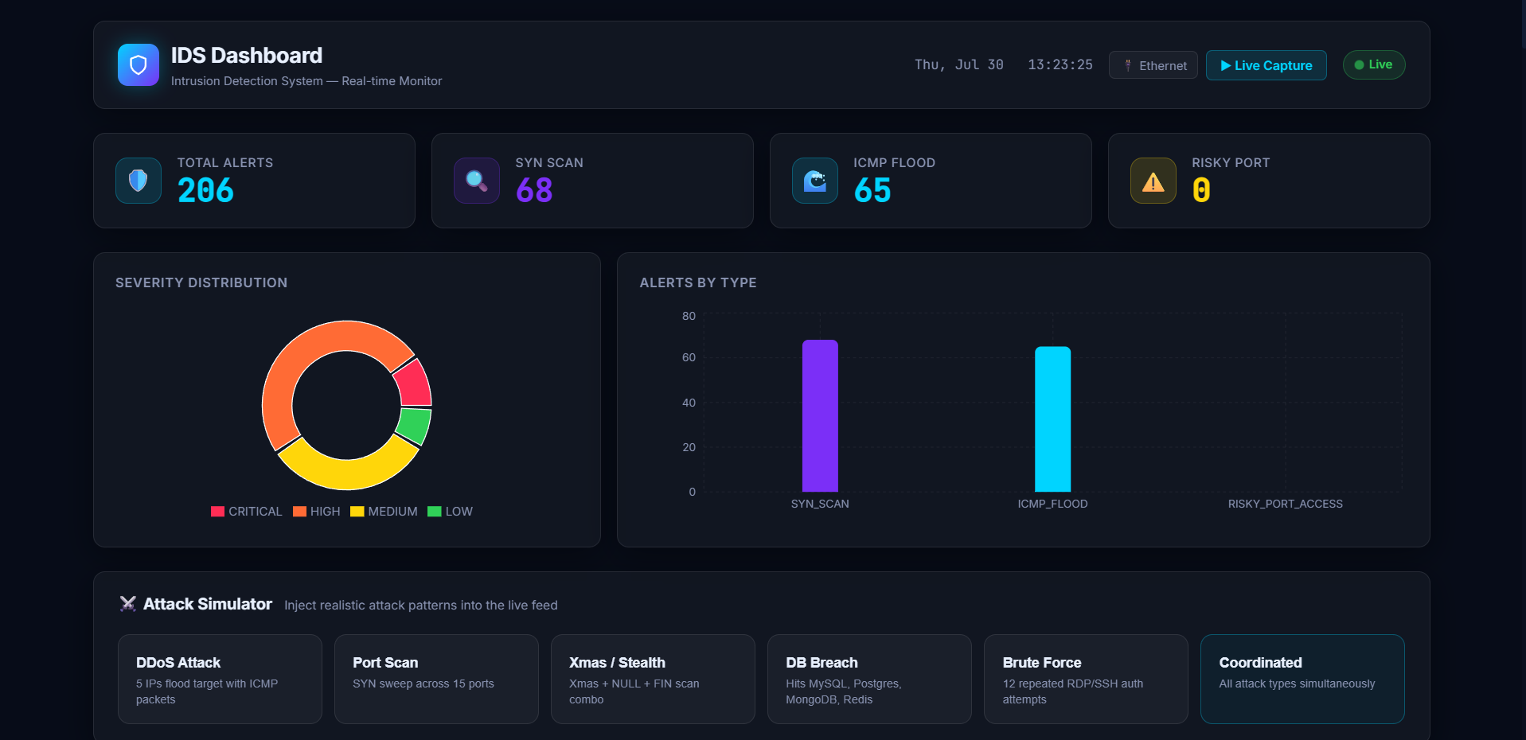Click the SYN_SCAN axis label
1526x740 pixels.
(x=820, y=504)
